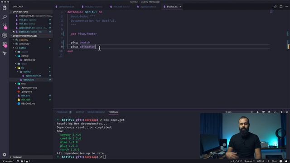Change file encoding UTF-8
Screen dimensions: 290x163
click(x=261, y=161)
